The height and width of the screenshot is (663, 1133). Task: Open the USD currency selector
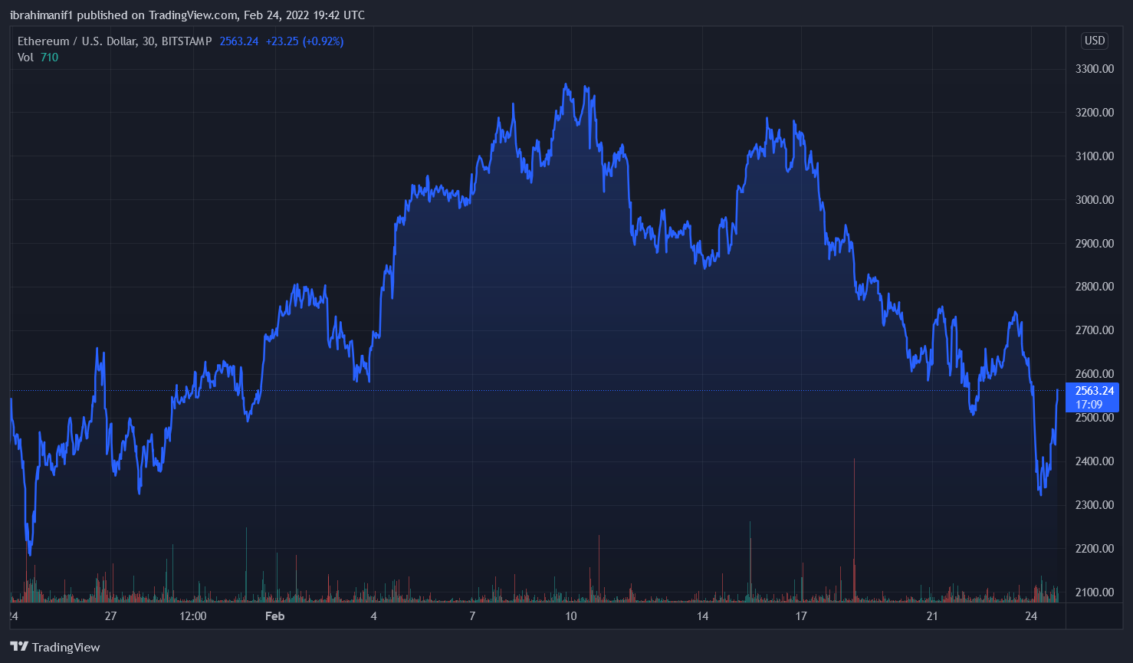[1094, 41]
